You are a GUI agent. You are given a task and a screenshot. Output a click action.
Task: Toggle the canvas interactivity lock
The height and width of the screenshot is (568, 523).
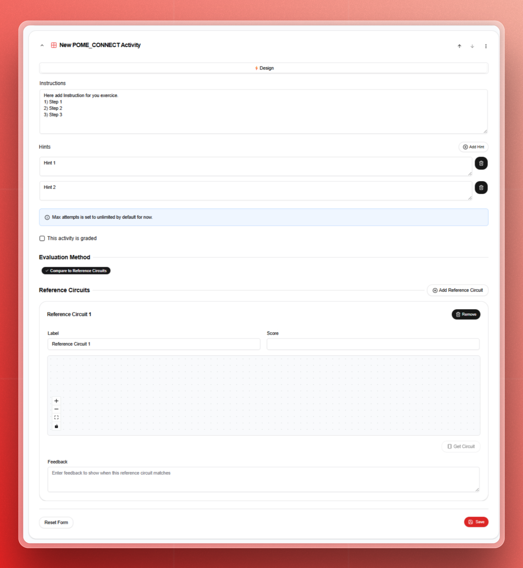56,426
